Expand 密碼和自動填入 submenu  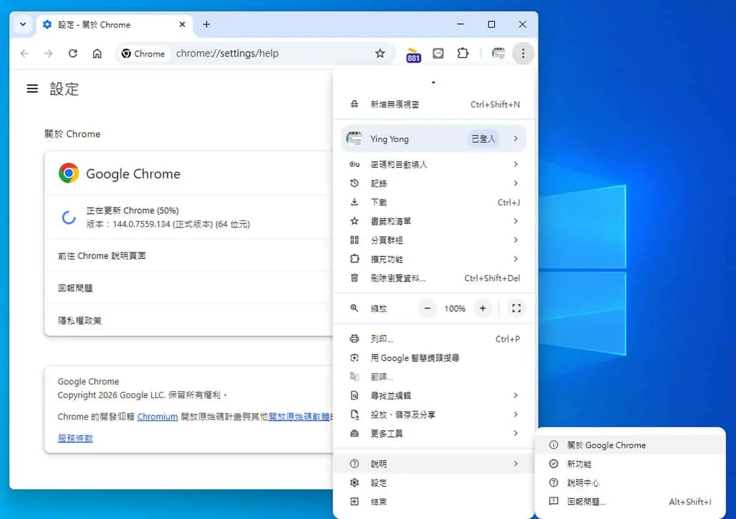434,164
